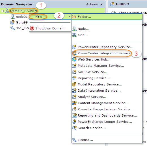The width and height of the screenshot is (147, 146).
Task: Select the node01 tree item
Action: coord(22,17)
